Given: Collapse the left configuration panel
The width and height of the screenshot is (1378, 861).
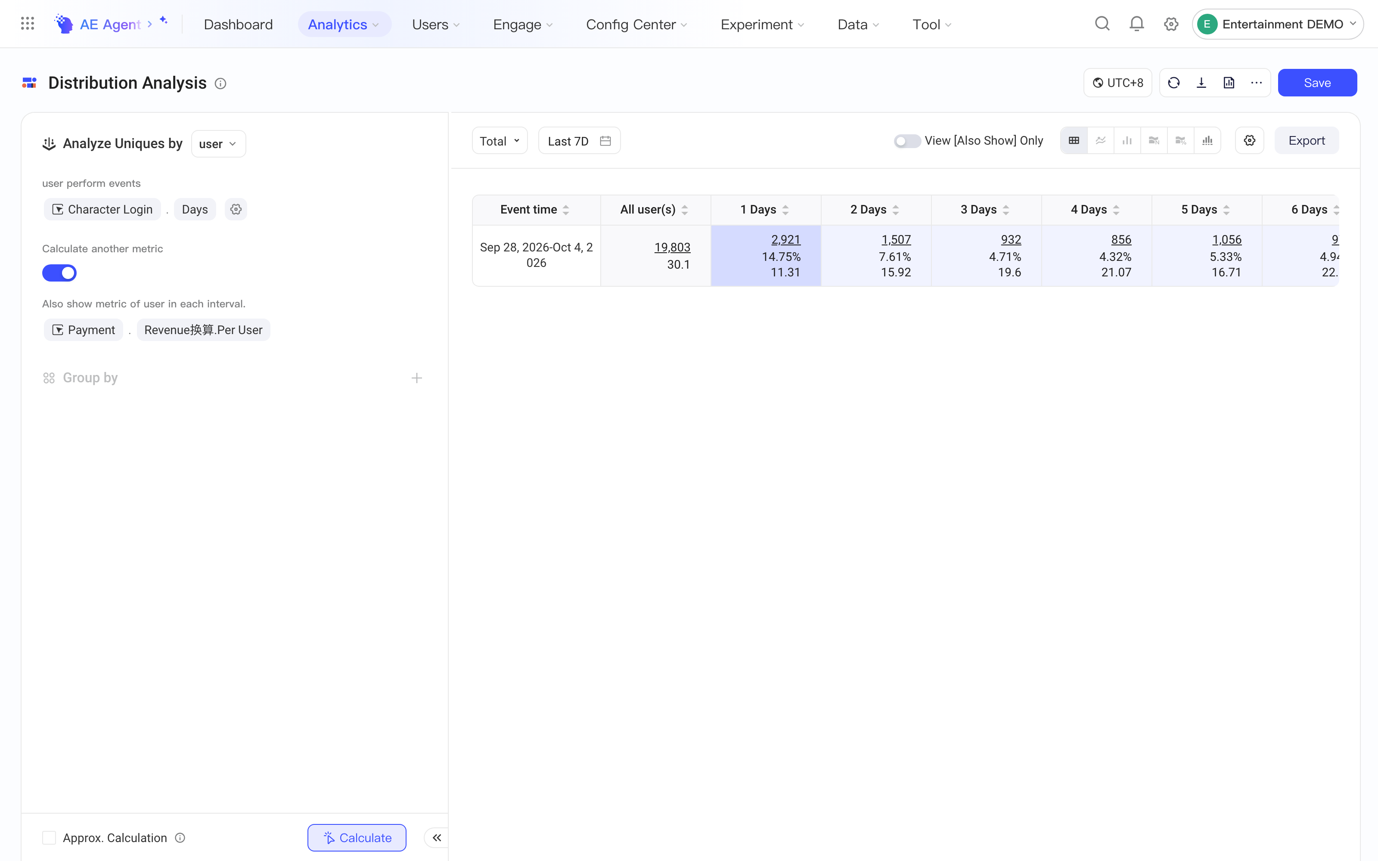Looking at the screenshot, I should (437, 838).
